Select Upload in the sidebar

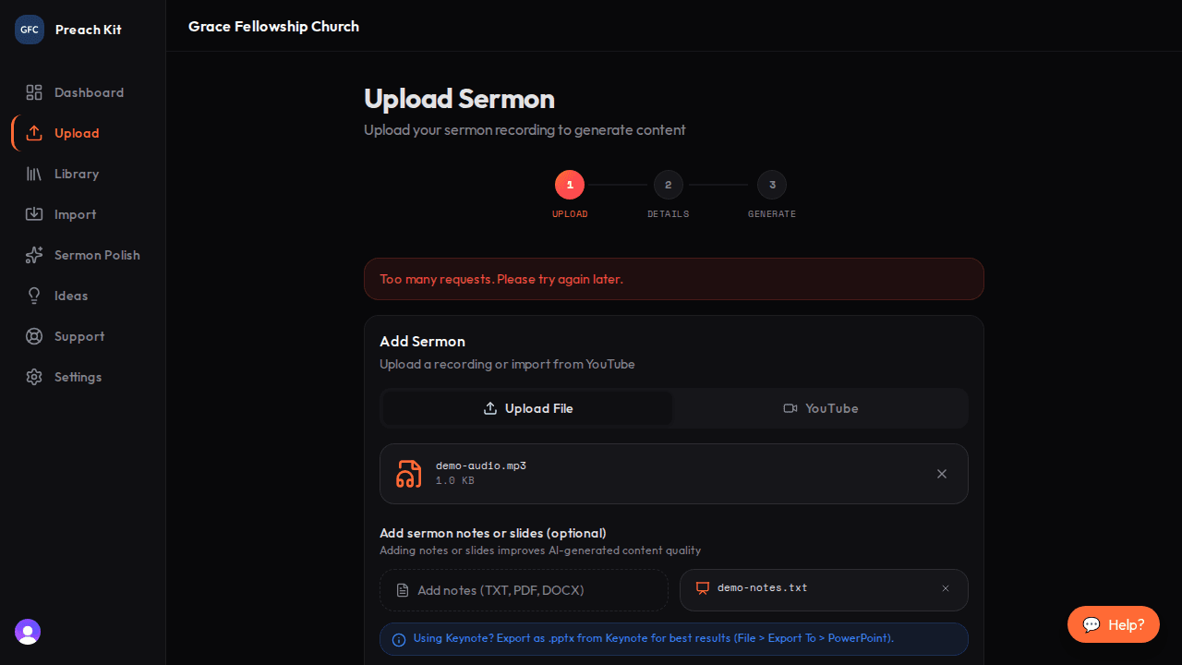coord(76,133)
